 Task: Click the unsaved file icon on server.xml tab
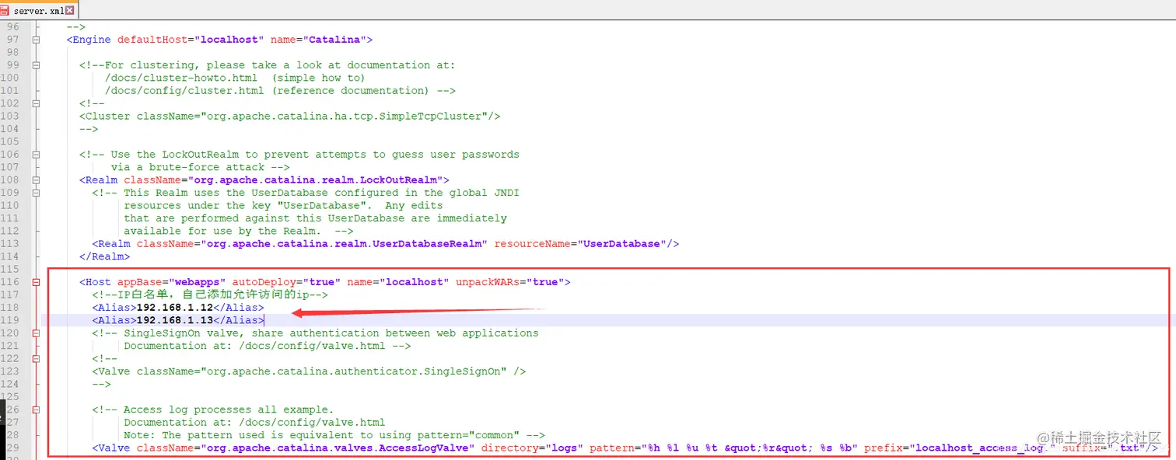point(5,10)
